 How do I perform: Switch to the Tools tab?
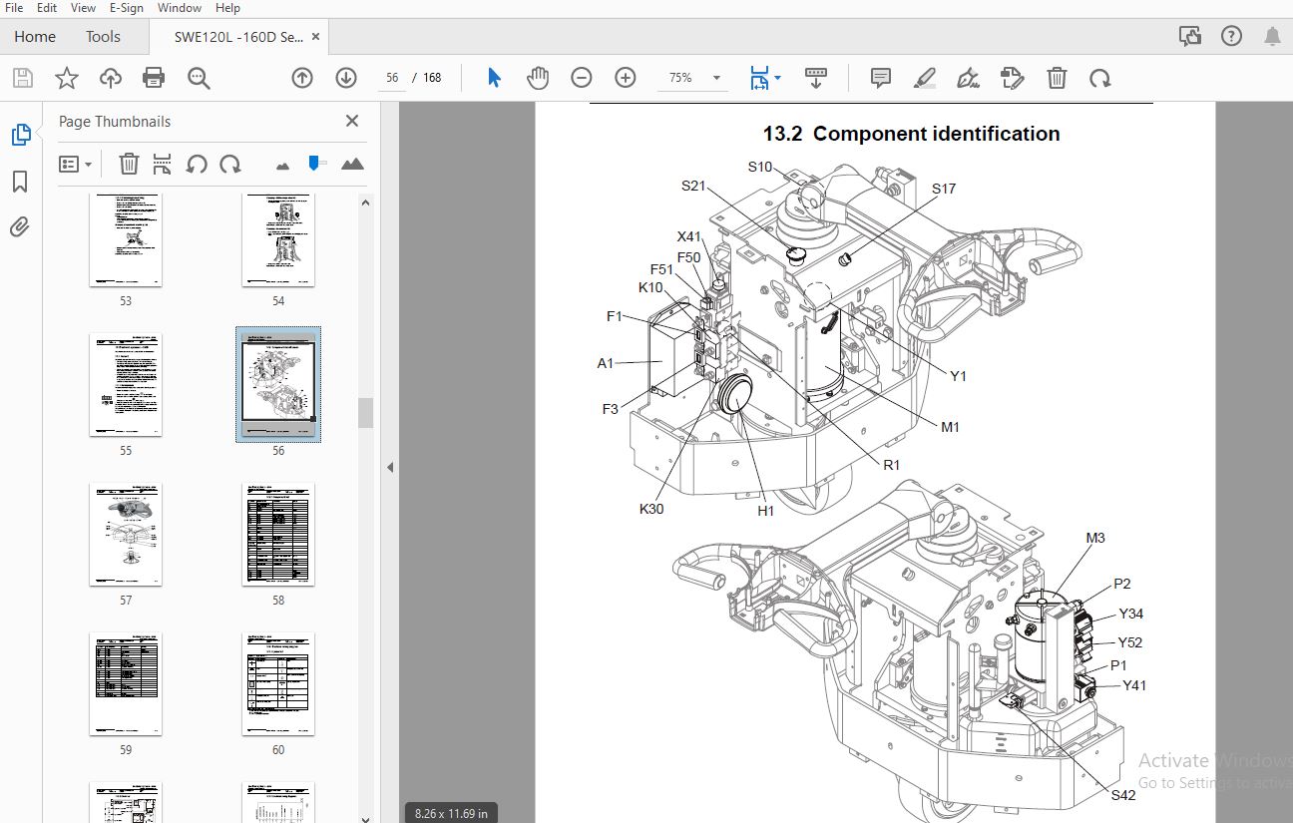pos(103,37)
